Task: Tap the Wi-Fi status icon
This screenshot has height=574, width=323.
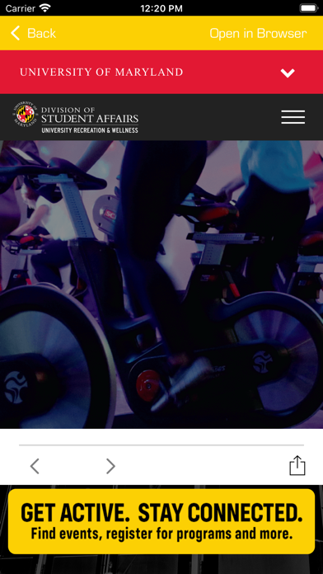Action: 45,7
